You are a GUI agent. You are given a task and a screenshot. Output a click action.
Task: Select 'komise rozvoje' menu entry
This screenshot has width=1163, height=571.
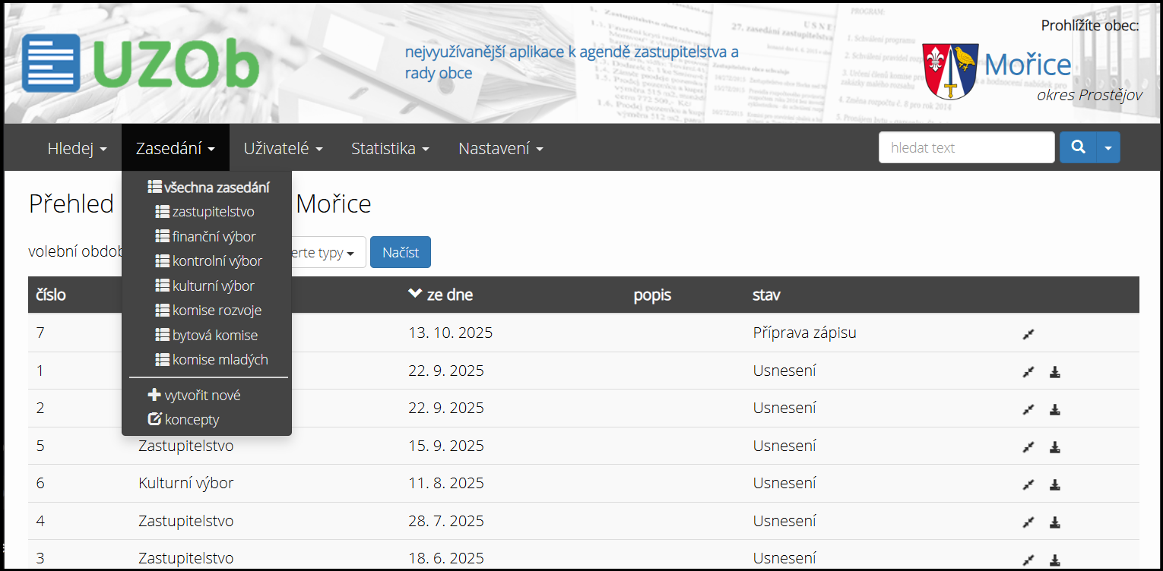[207, 310]
